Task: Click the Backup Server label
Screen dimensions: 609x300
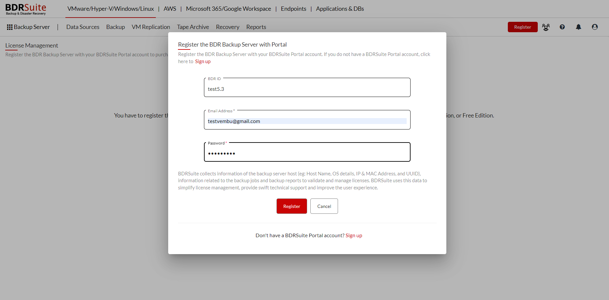Action: click(32, 27)
